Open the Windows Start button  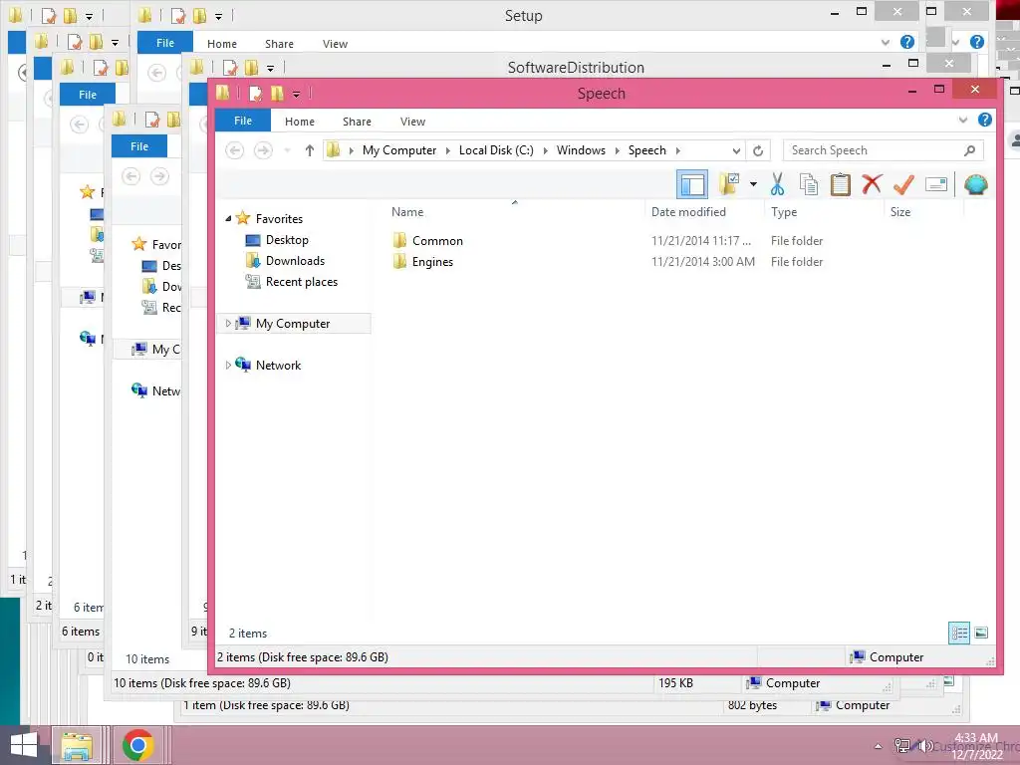point(24,745)
